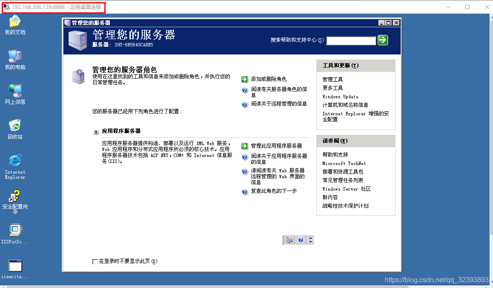Screen dimensions: 493x288
Task: Open Internet Explorer 增强的安全配置 link
Action: point(355,117)
